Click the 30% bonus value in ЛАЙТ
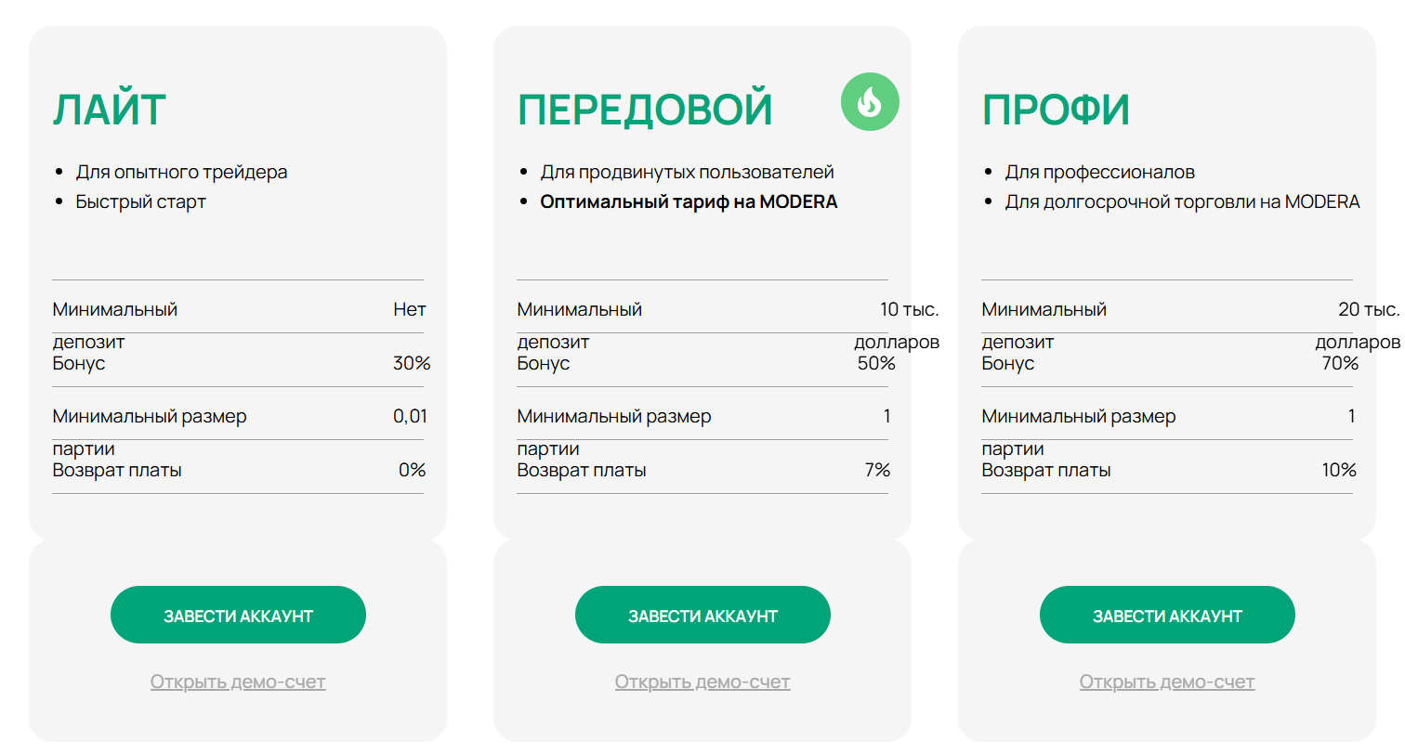 (x=412, y=363)
